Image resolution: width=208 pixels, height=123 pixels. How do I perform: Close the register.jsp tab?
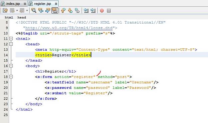[56, 4]
